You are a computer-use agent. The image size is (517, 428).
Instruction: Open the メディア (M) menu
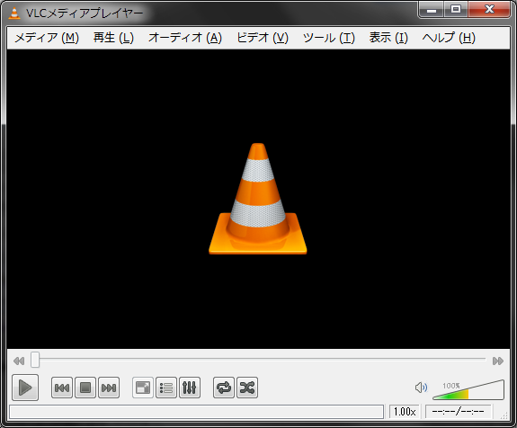coord(47,38)
